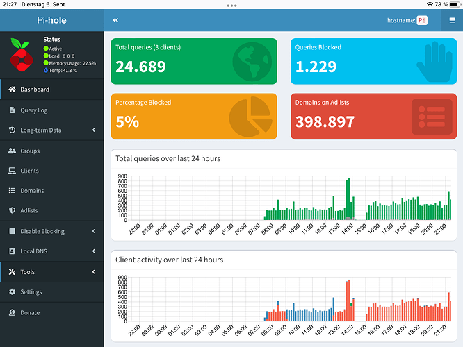Click the Settings gear icon
Viewport: 463px width, 347px height.
12,292
